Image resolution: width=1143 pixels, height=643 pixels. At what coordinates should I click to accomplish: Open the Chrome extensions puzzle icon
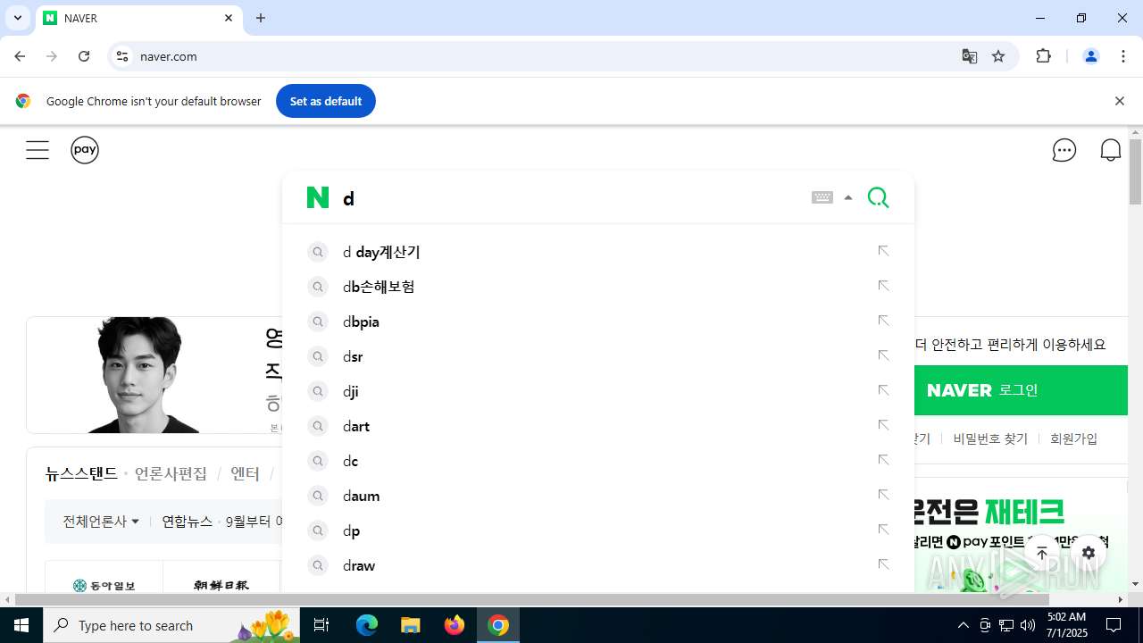pyautogui.click(x=1043, y=56)
